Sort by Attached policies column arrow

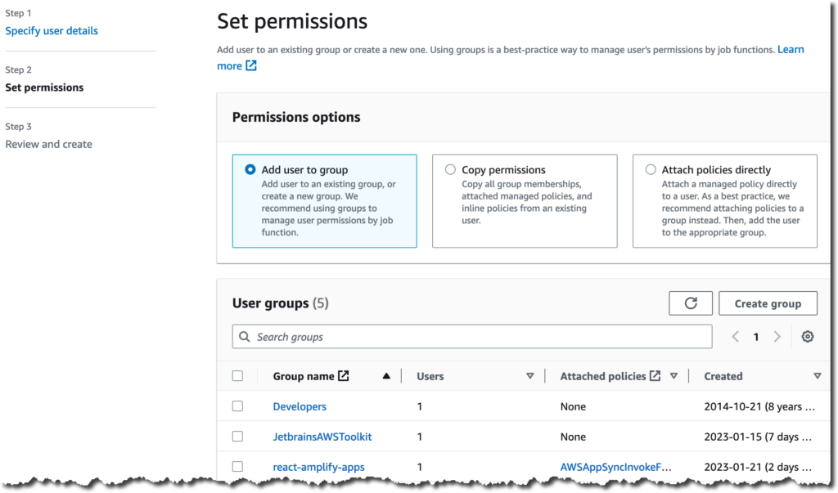674,376
